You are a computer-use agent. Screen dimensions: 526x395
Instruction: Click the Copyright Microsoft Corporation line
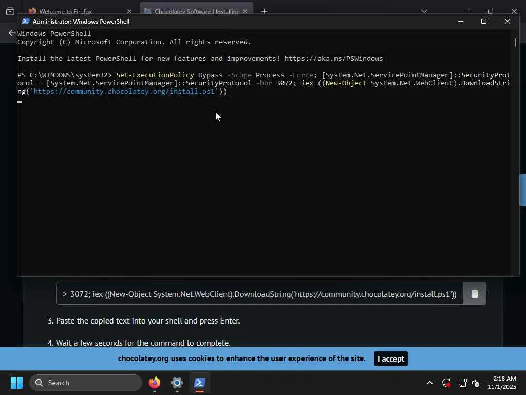point(134,42)
